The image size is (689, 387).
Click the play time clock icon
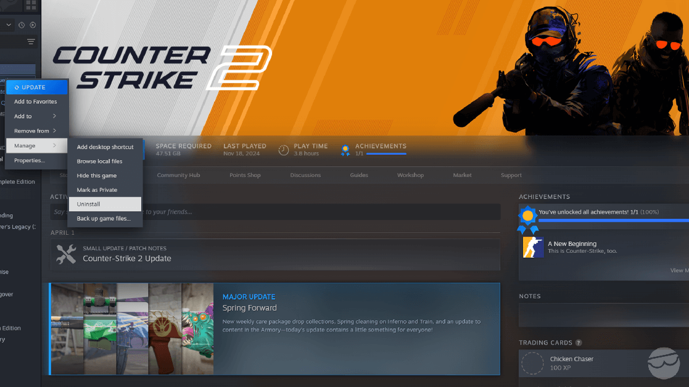coord(283,149)
